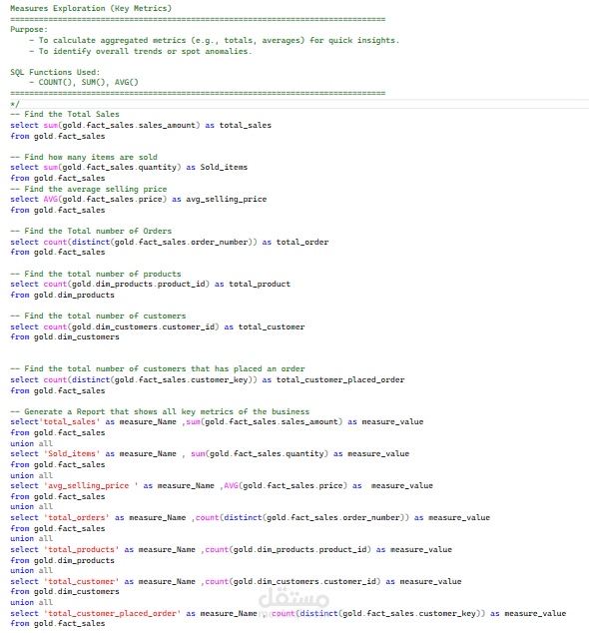
Task: Click 'To identify overall trends or spot anomalies' line
Action: coord(140,51)
